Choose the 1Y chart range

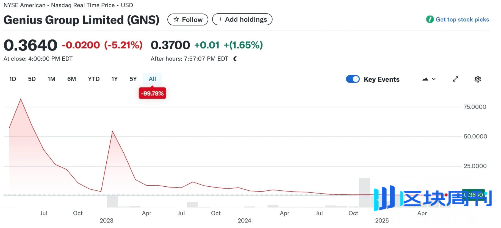(x=115, y=79)
